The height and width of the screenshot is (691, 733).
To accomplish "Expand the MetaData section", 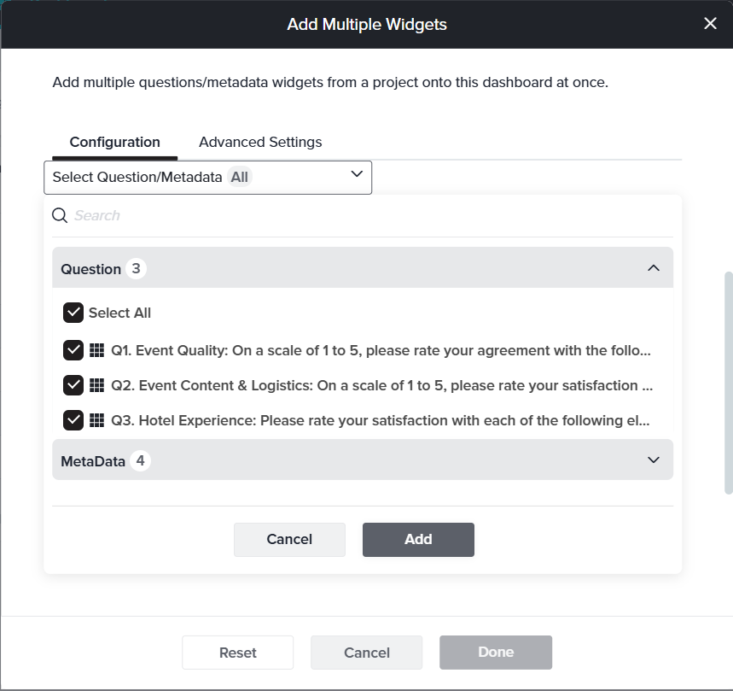I will [x=654, y=460].
